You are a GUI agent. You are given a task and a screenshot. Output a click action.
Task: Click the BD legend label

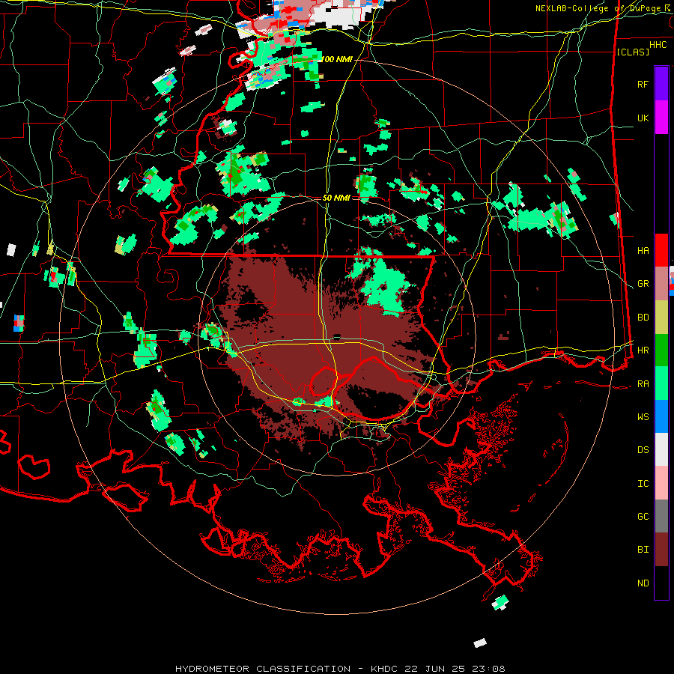point(643,318)
